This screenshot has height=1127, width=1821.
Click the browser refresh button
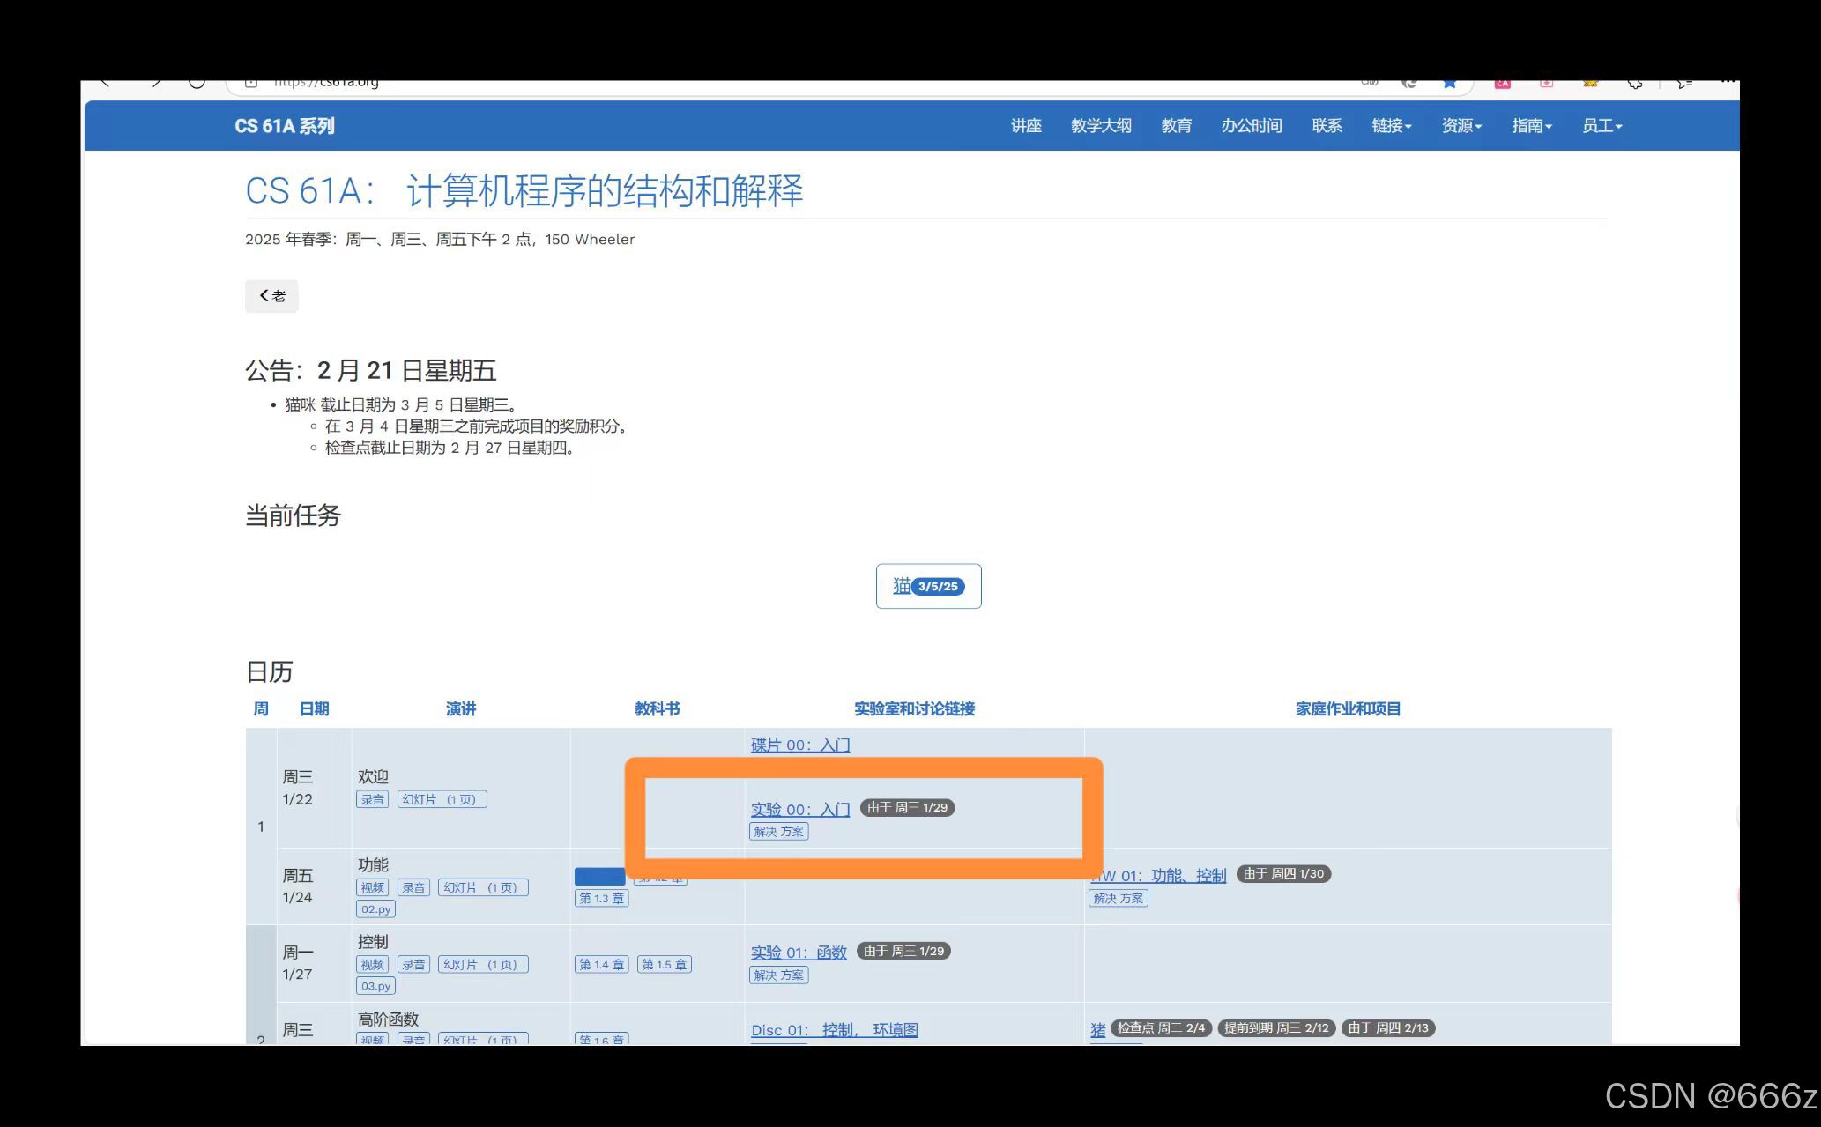coord(197,84)
